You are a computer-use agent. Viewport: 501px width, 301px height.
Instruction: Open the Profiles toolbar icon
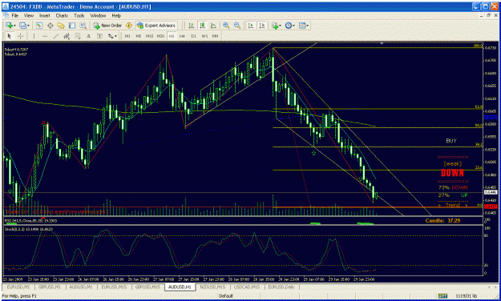coord(22,26)
